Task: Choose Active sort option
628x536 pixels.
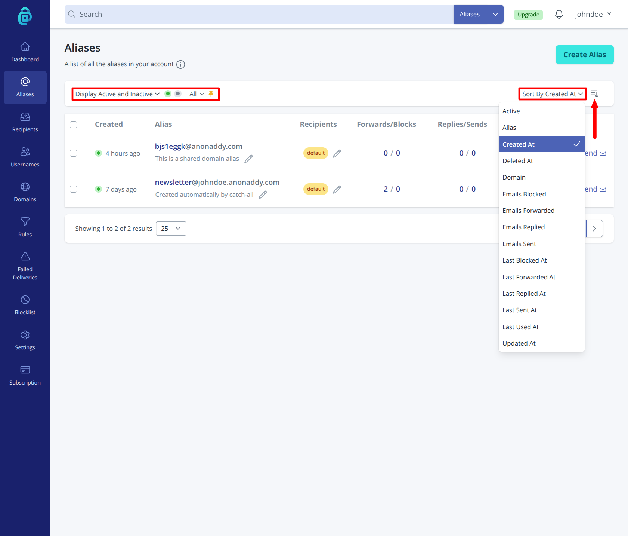Action: click(x=542, y=111)
